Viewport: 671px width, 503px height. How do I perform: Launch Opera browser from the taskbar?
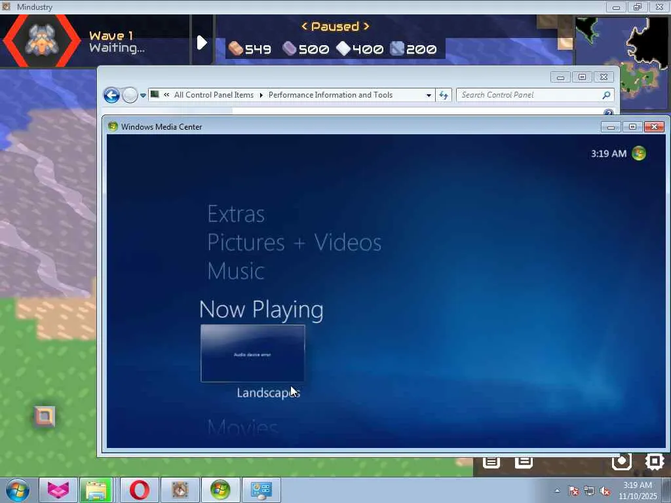tap(140, 490)
